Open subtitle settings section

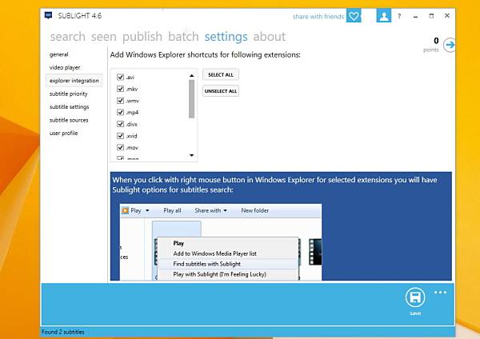tap(69, 107)
